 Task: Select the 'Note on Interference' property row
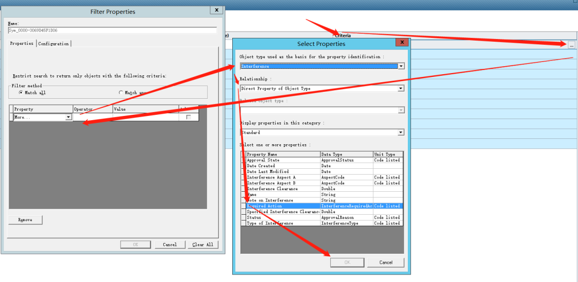(x=322, y=200)
